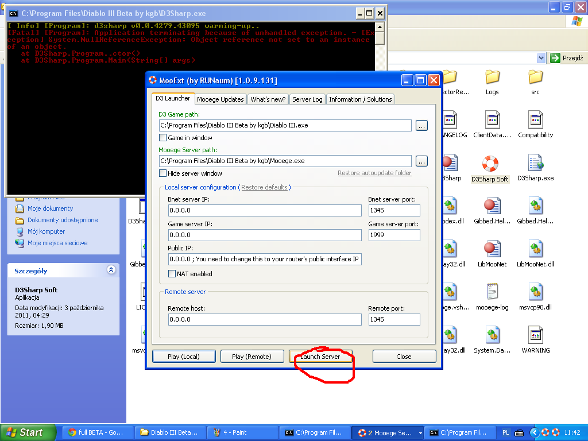
Task: Select the msvcp90.dll icon
Action: coord(535,292)
